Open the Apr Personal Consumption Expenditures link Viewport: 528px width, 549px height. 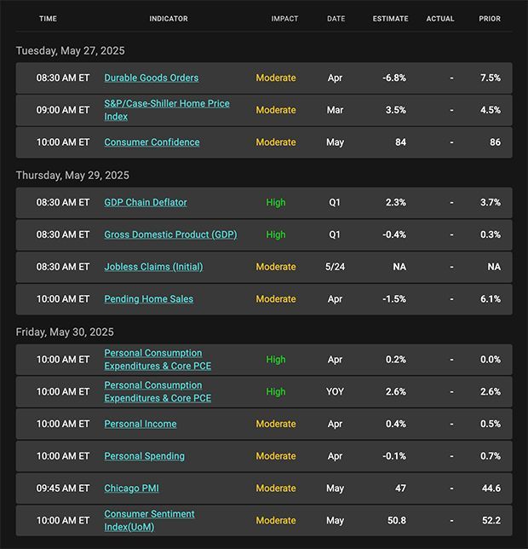pos(158,360)
